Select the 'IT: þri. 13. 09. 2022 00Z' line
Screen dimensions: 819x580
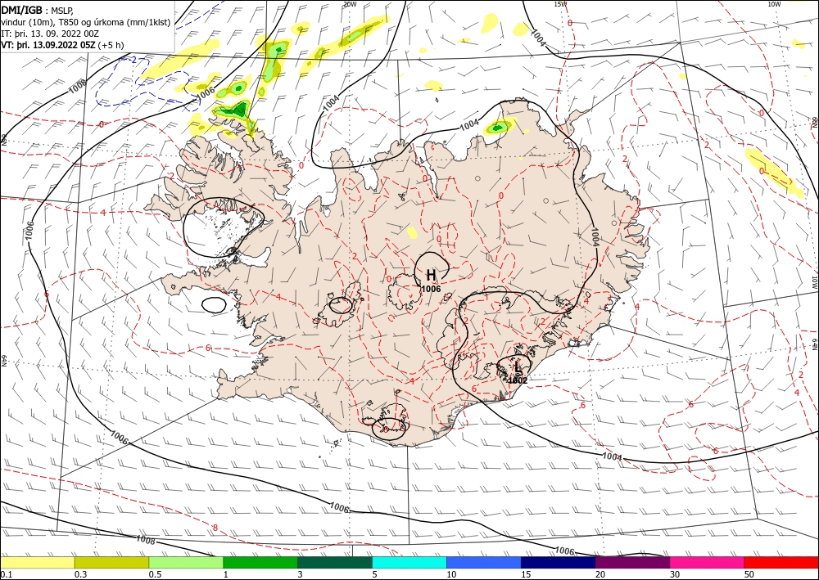click(50, 34)
